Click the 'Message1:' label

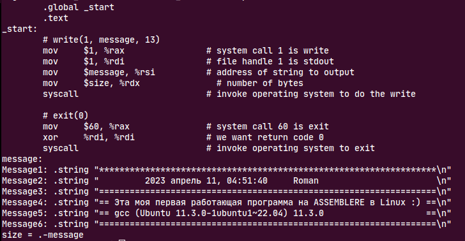click(x=25, y=170)
